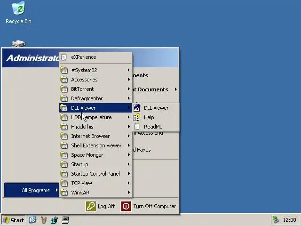Image resolution: width=301 pixels, height=226 pixels.
Task: Expand the Recent Documents arrow
Action: tap(175, 89)
